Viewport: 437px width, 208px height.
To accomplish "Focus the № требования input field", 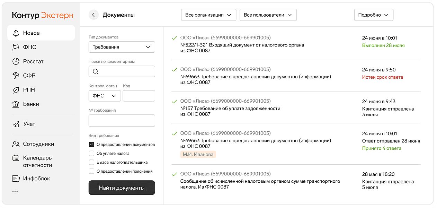I will [122, 121].
